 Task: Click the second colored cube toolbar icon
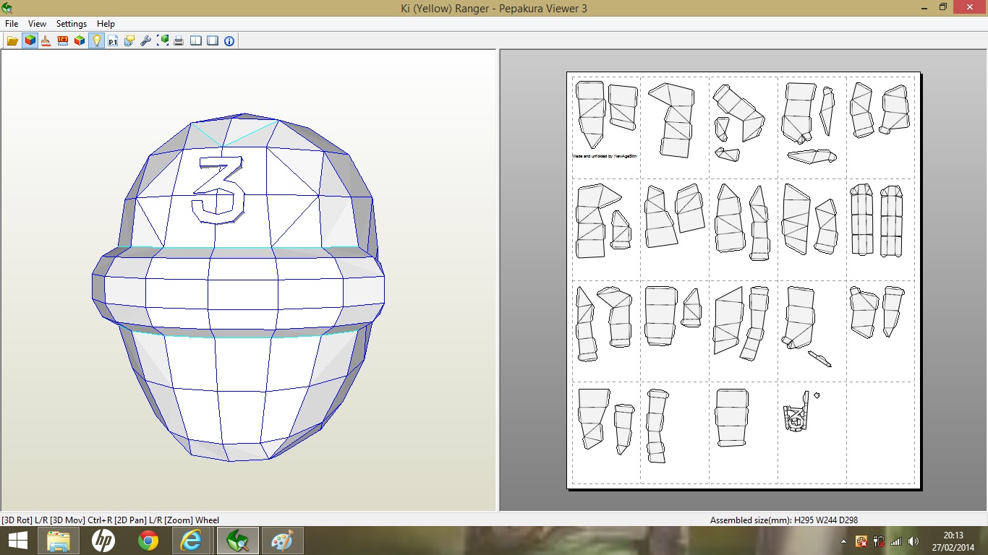[x=80, y=41]
